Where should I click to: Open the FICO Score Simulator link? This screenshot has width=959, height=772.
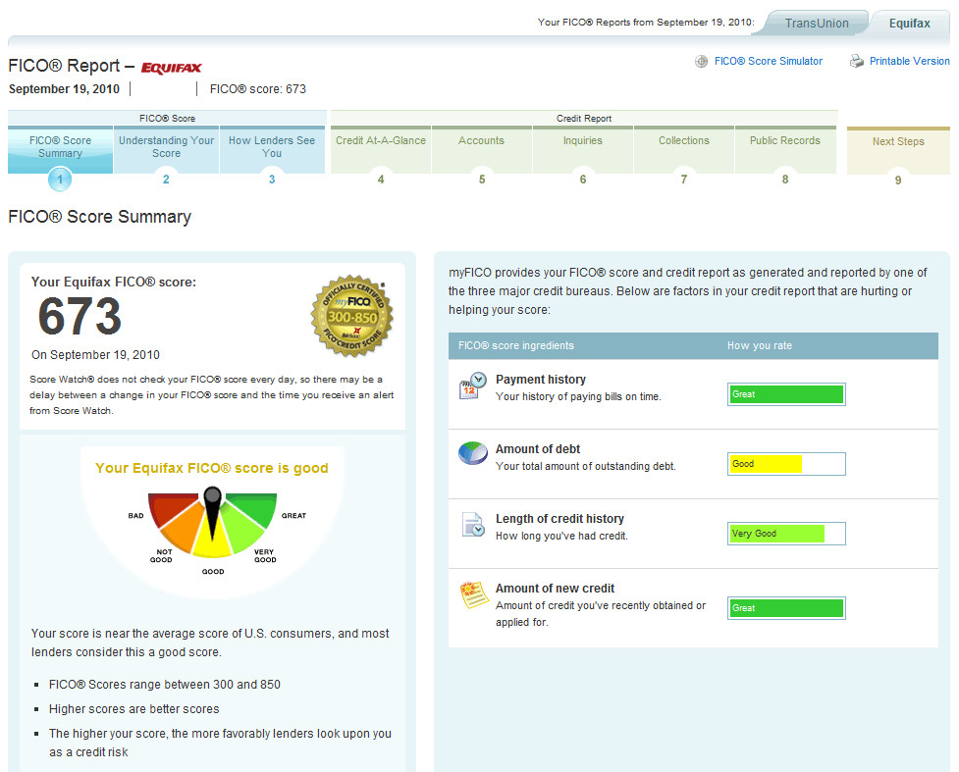[x=769, y=61]
